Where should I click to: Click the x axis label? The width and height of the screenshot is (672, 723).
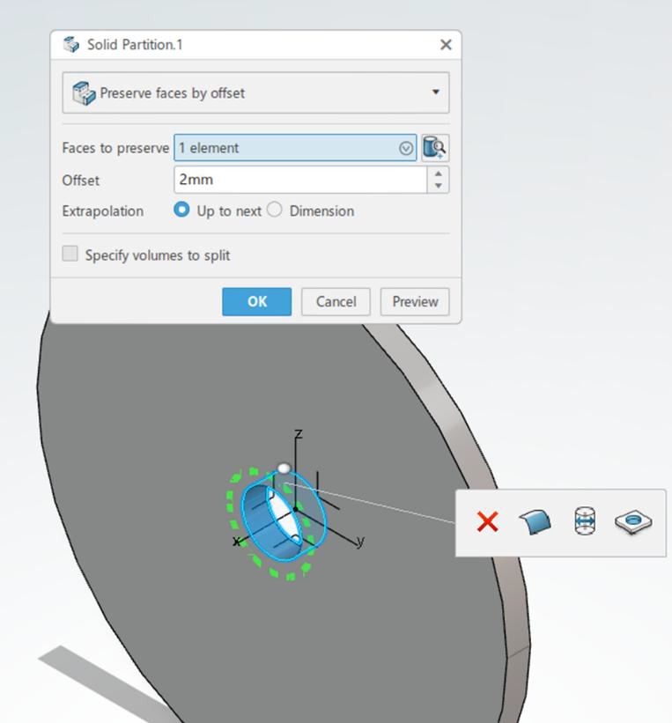(x=237, y=541)
